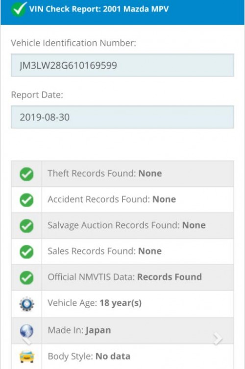Click the Theft Records Found row
The height and width of the screenshot is (369, 245).
coord(122,174)
